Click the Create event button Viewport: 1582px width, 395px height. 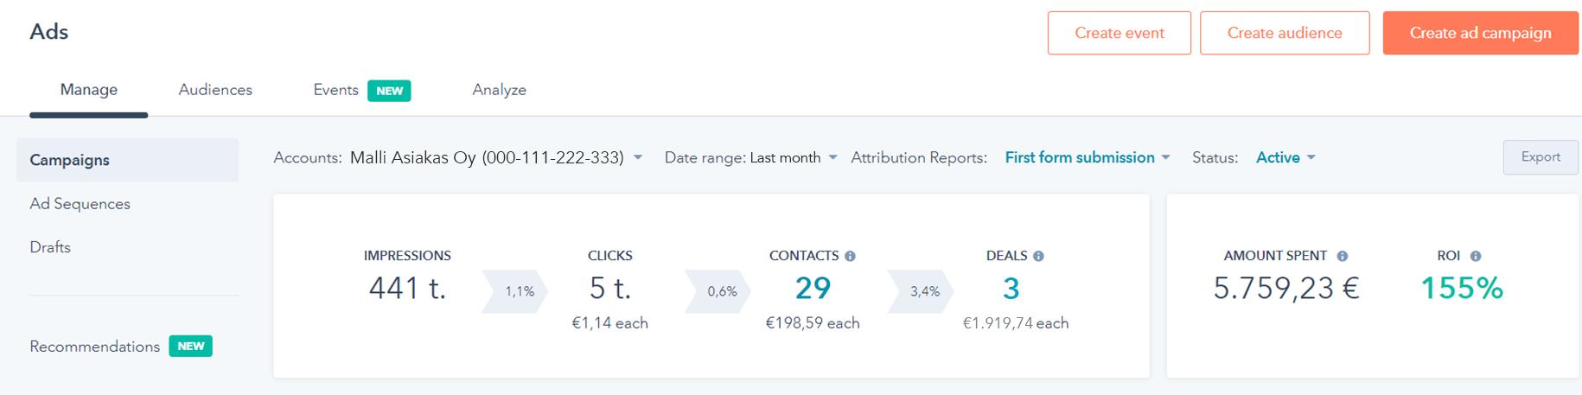1119,33
